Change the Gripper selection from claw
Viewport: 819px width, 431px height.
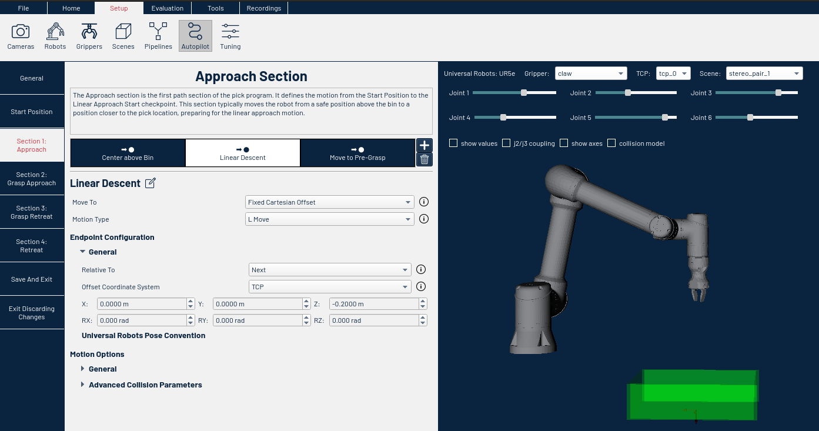click(591, 73)
